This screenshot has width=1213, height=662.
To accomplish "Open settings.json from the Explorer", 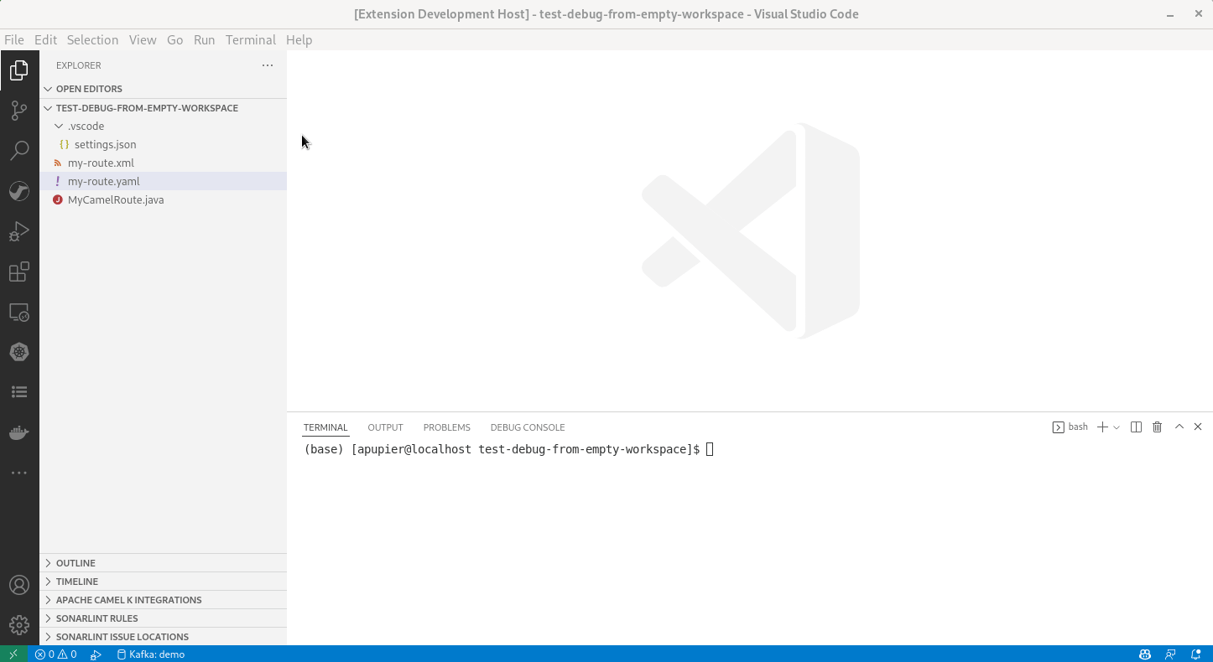I will pyautogui.click(x=104, y=144).
